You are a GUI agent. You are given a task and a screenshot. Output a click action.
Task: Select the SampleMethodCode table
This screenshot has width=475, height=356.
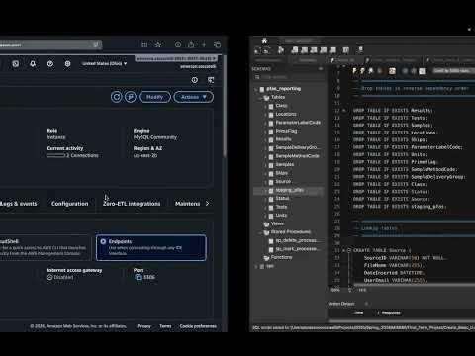(297, 156)
